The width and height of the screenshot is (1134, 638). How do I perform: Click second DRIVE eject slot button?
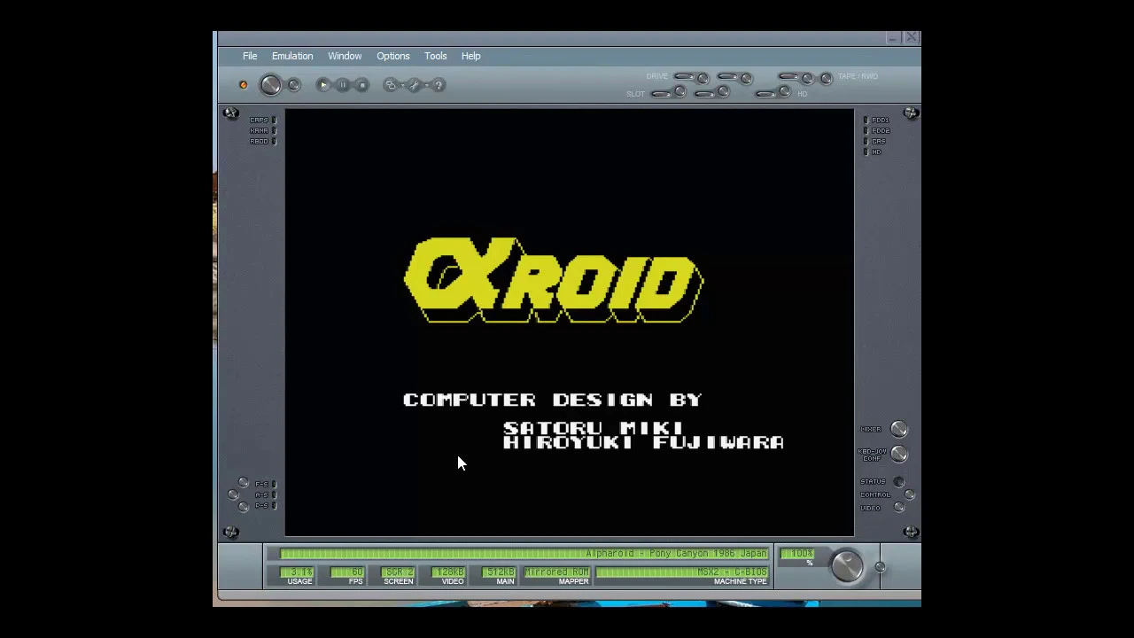(x=727, y=76)
